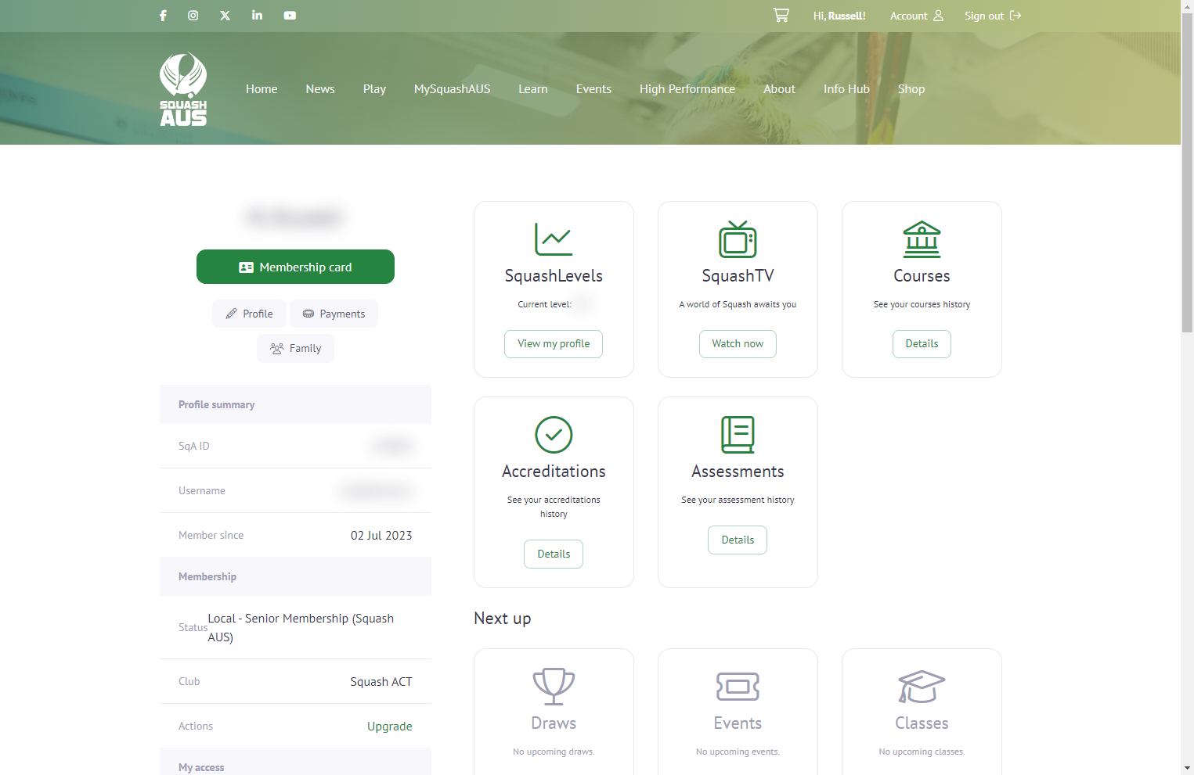Click the Assessments book icon
The image size is (1194, 775).
click(738, 435)
